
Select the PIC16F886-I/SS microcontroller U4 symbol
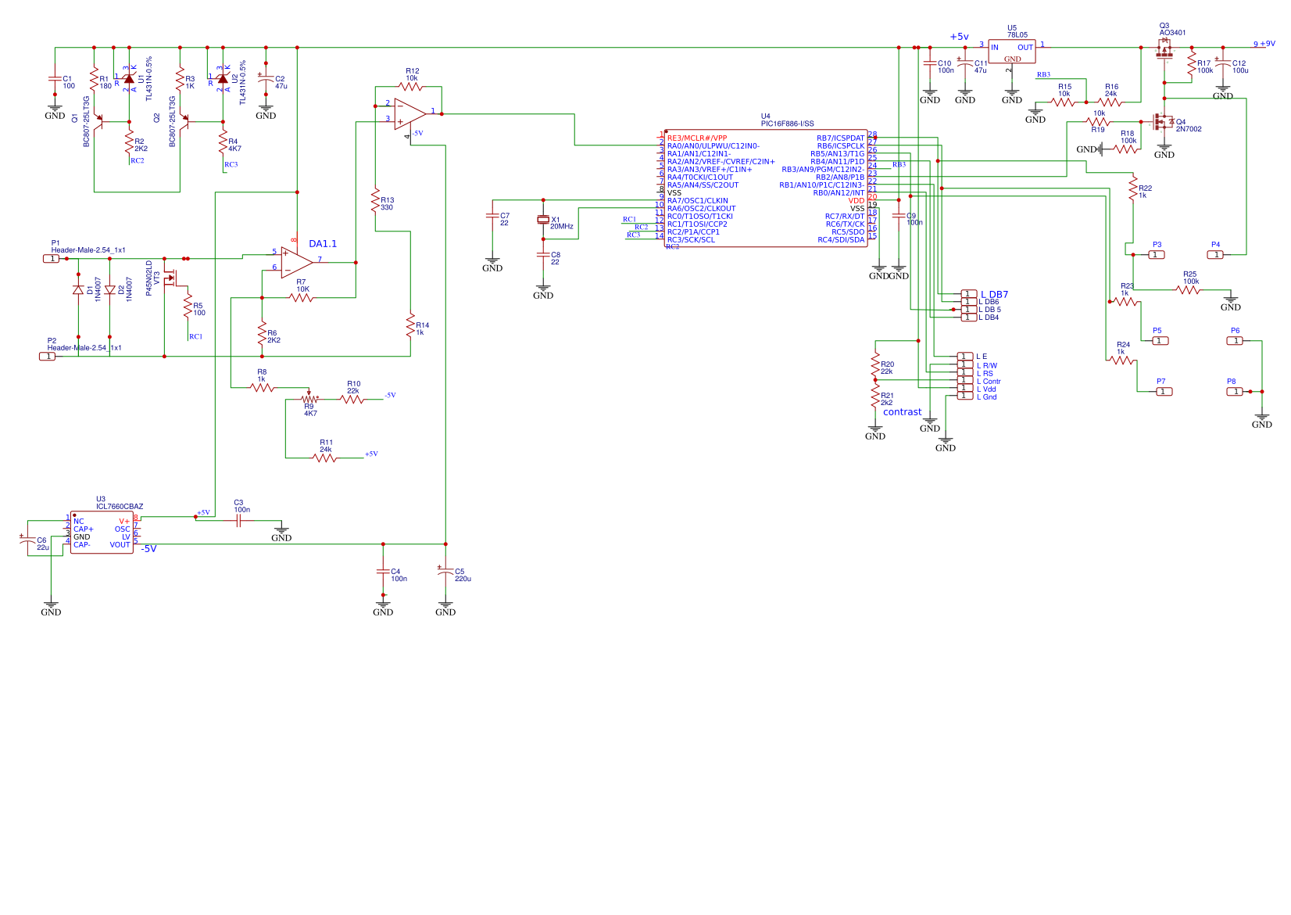(766, 188)
